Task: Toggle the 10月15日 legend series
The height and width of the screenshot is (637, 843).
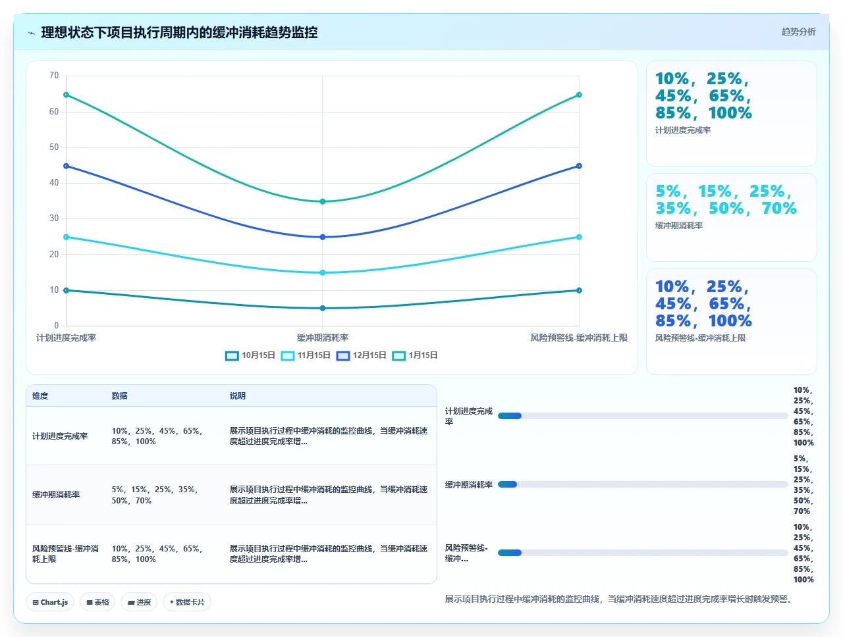Action: (x=250, y=355)
